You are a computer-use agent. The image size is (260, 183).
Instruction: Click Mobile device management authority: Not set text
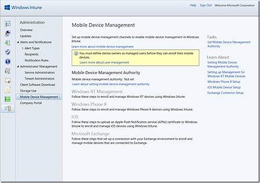click(103, 79)
